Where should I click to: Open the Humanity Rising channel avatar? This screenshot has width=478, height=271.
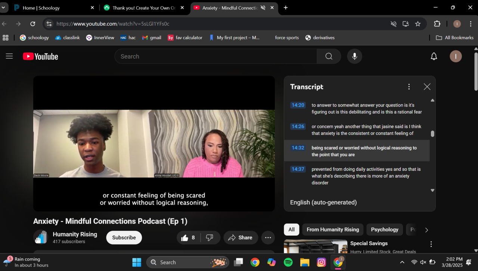click(x=41, y=237)
